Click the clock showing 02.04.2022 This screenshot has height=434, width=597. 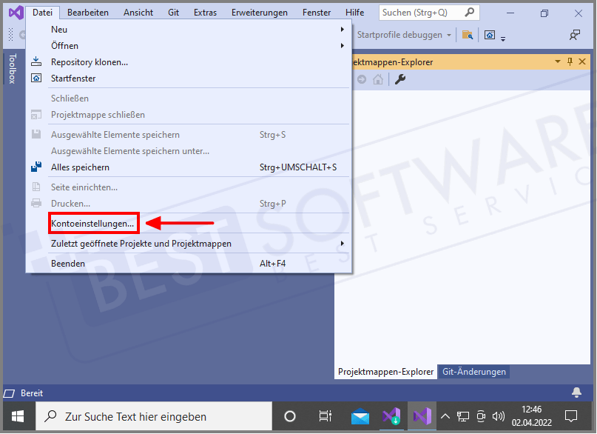[531, 416]
